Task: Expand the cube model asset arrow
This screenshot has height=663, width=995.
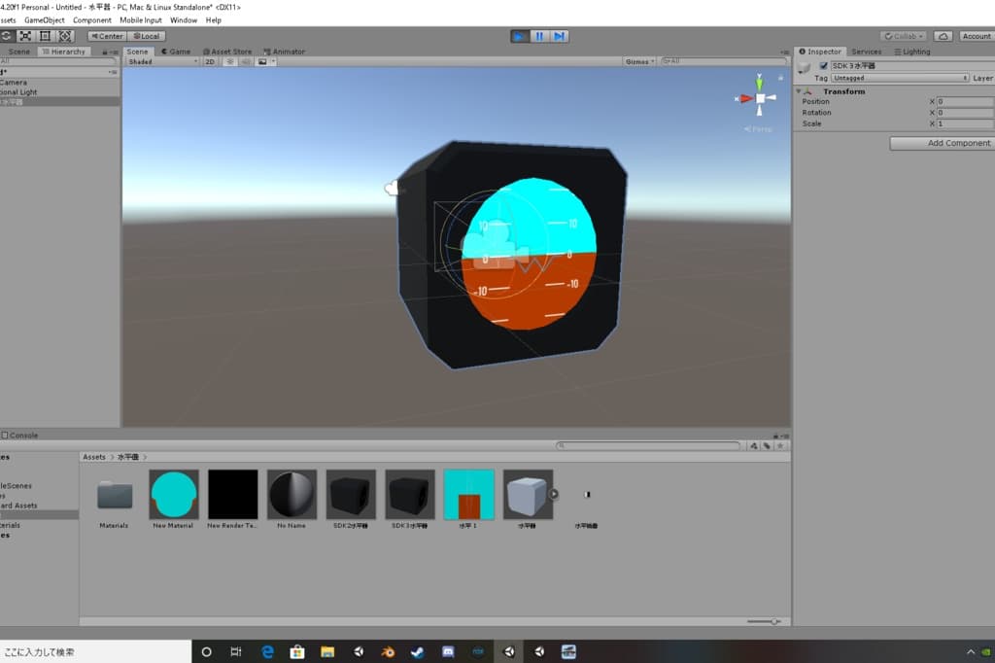Action: point(553,494)
